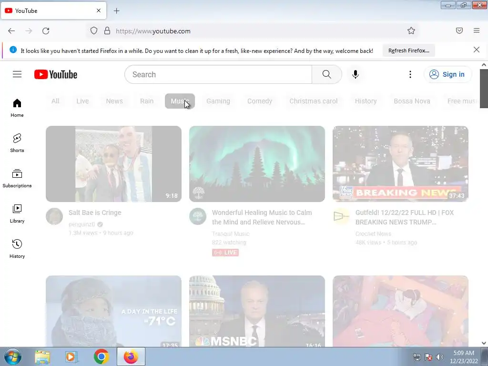Image resolution: width=488 pixels, height=366 pixels.
Task: Open History in sidebar
Action: 17,249
